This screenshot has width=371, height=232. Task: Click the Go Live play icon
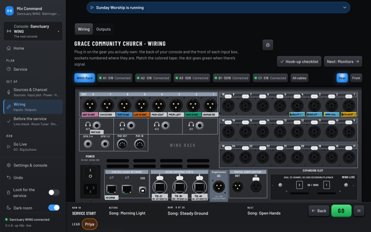9,147
